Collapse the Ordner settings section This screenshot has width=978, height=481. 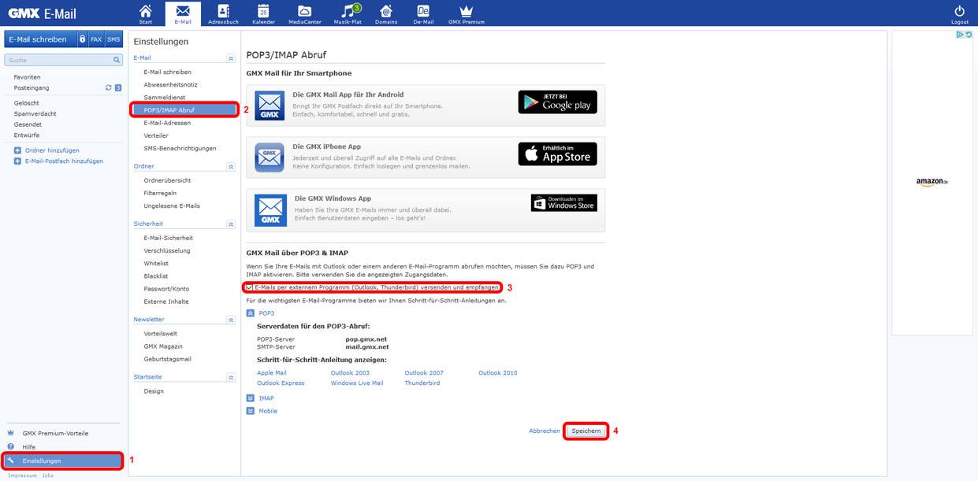click(x=231, y=167)
